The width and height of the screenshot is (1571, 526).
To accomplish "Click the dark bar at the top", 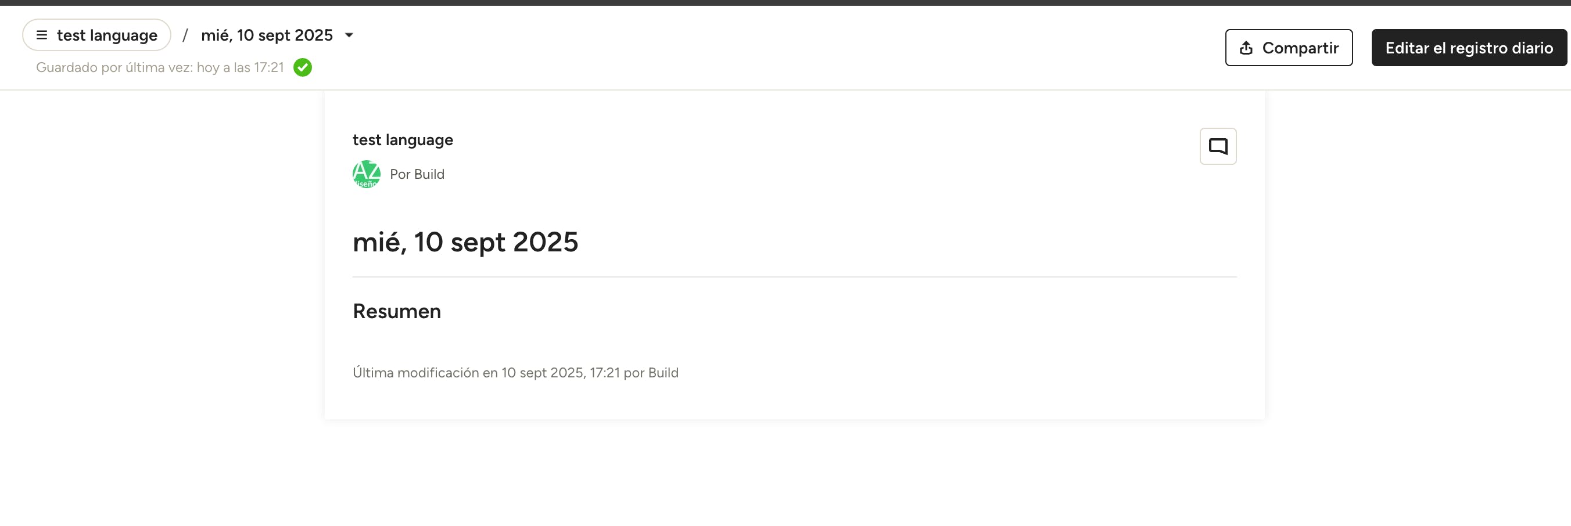I will [x=785, y=2].
